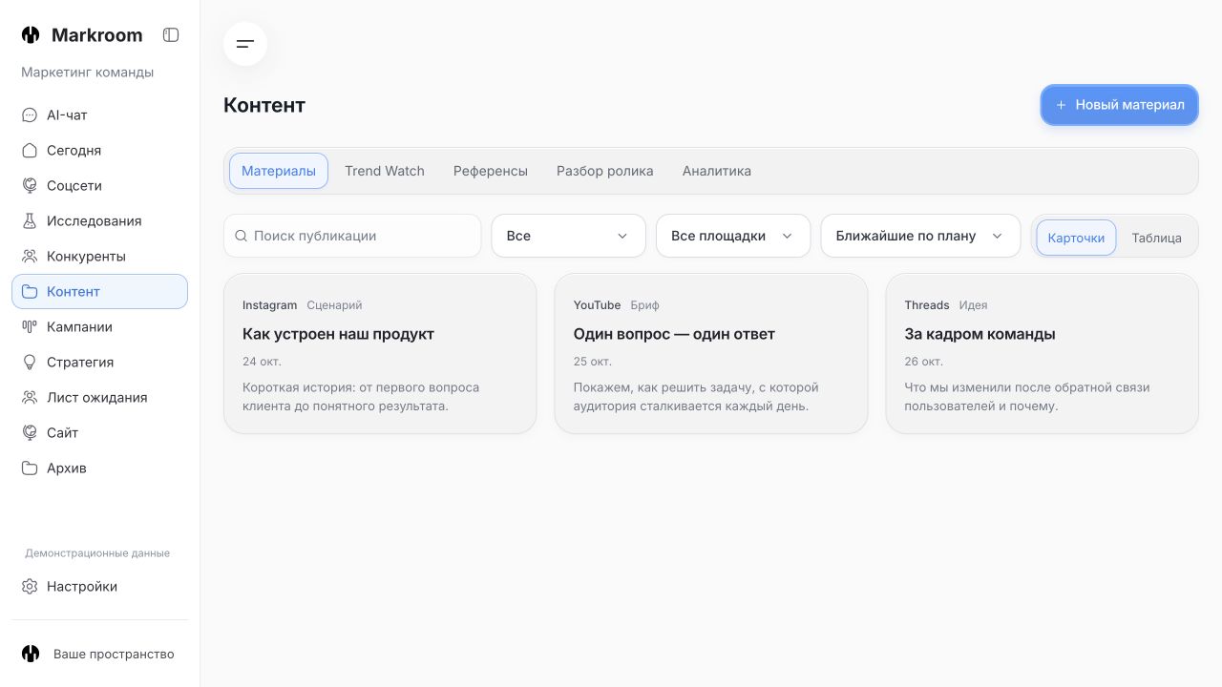The width and height of the screenshot is (1222, 687).
Task: Click the Конкуренты people icon
Action: point(30,257)
